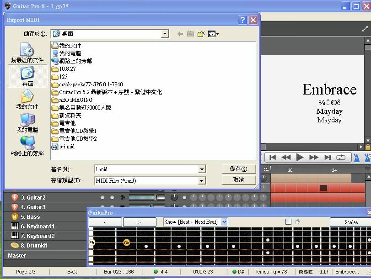Start playback with the Play button
This screenshot has height=279, width=371.
[300, 158]
